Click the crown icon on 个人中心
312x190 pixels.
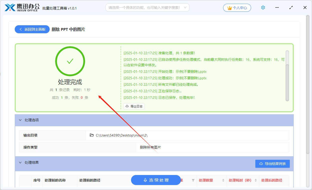[230, 8]
